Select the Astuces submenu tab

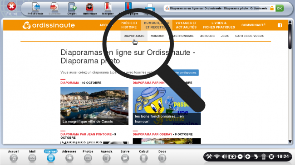click(x=207, y=36)
